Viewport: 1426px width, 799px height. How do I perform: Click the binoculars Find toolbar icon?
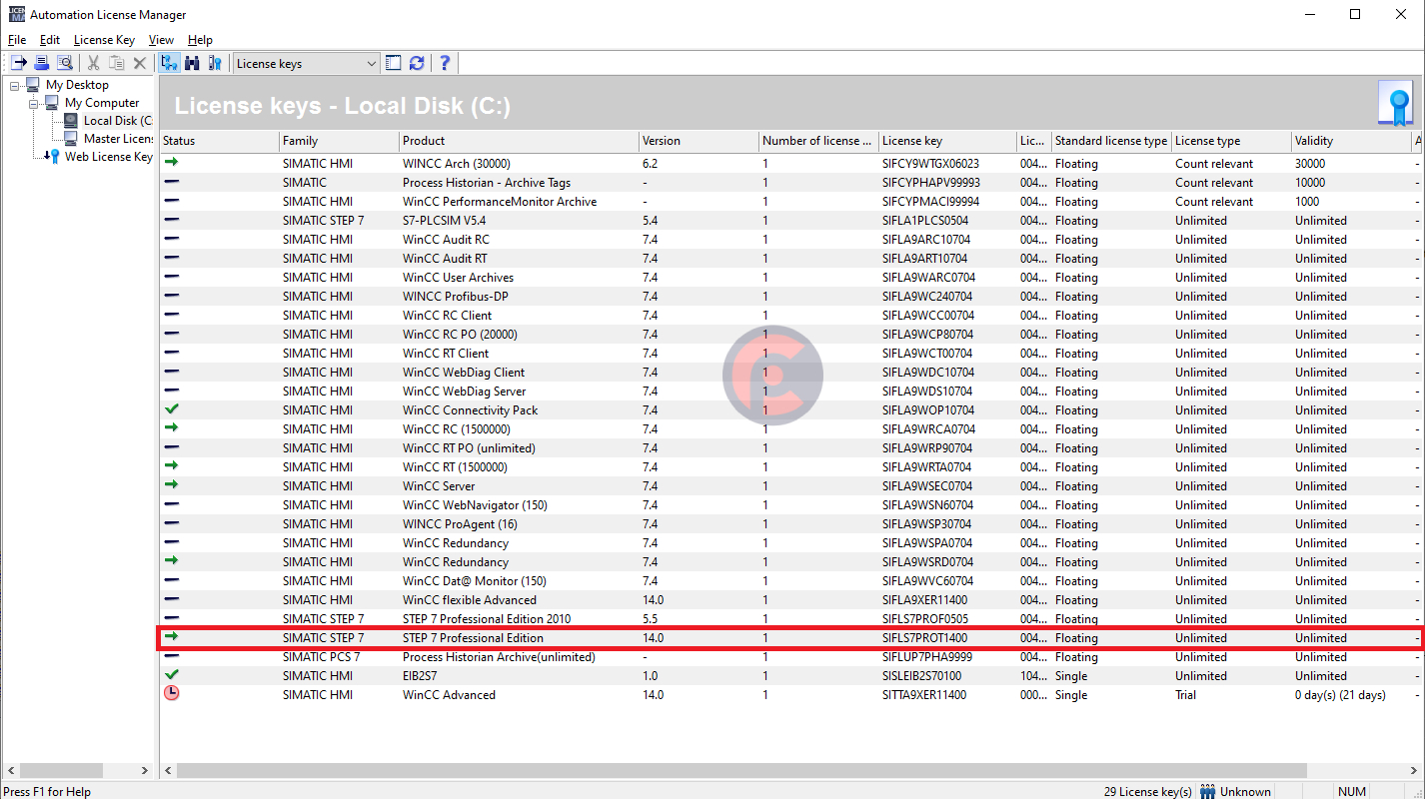coord(192,63)
